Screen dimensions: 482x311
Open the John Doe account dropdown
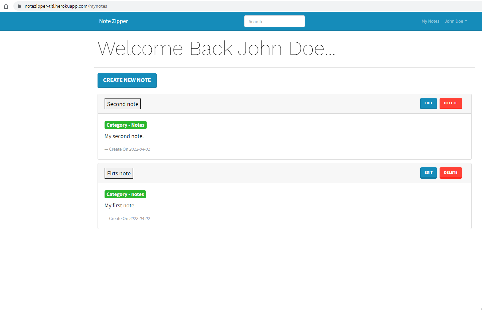pyautogui.click(x=456, y=21)
